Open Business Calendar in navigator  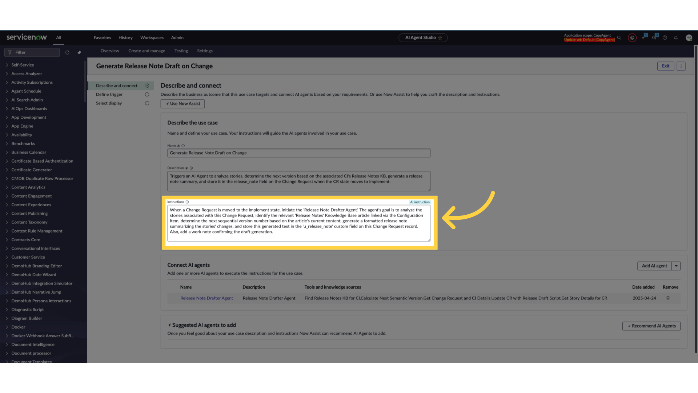point(29,152)
